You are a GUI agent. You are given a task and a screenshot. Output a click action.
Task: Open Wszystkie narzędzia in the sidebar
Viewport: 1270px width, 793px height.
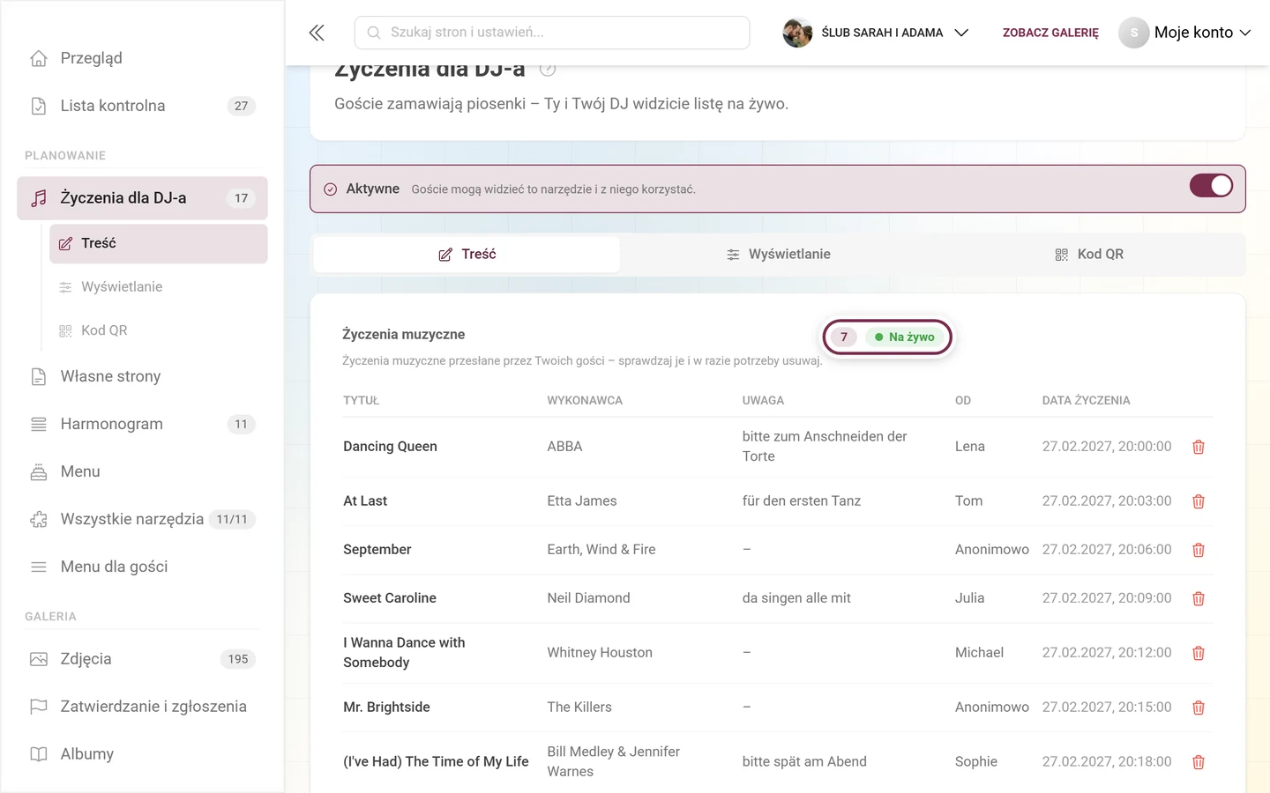click(x=142, y=519)
